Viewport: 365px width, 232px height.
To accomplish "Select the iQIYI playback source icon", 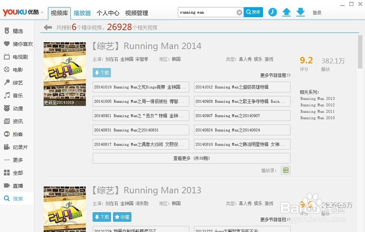I will pos(286,170).
